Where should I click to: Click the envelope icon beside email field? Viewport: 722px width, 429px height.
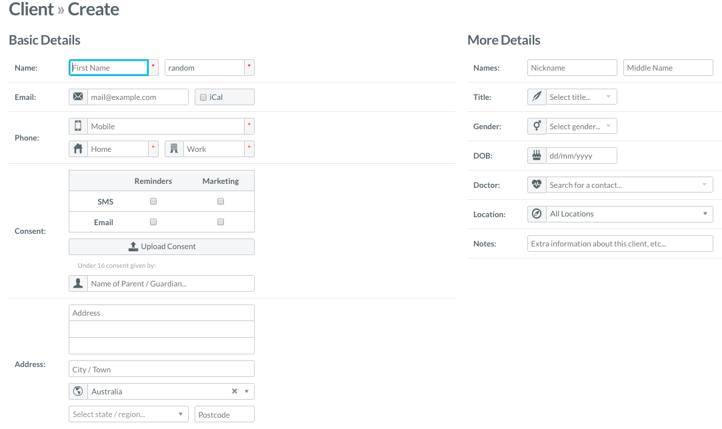pyautogui.click(x=78, y=97)
